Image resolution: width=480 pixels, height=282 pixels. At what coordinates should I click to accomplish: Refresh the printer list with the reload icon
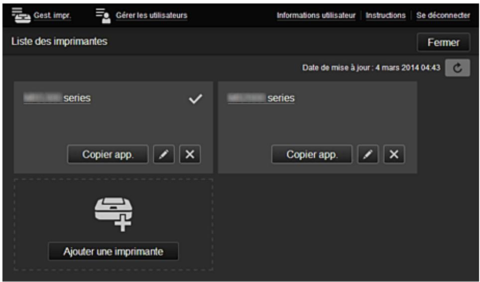pyautogui.click(x=456, y=68)
